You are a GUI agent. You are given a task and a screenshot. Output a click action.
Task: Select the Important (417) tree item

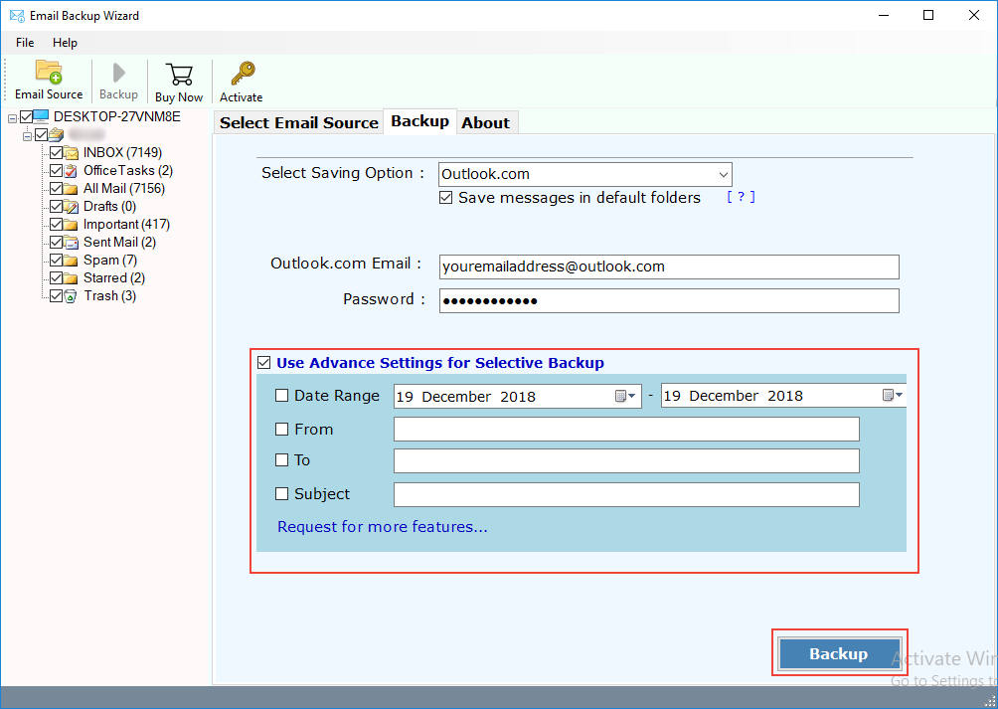126,224
